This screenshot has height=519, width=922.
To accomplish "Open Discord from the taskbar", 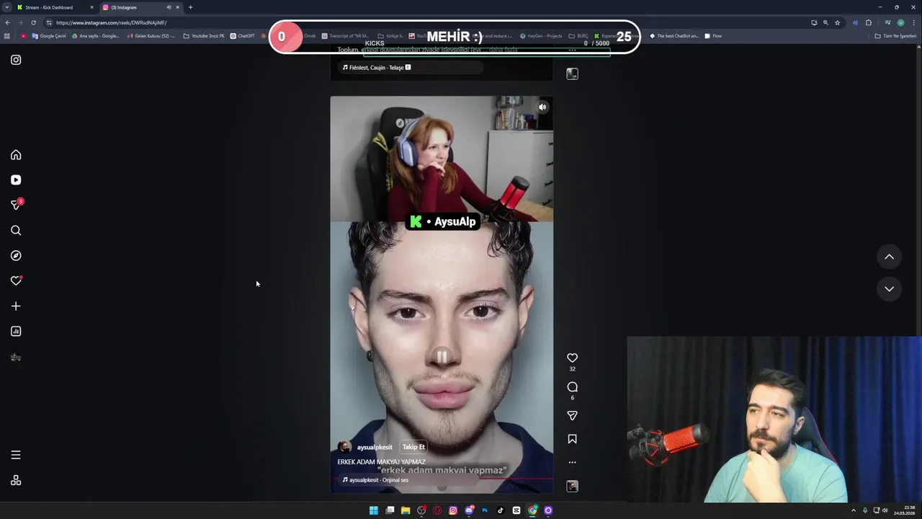I will click(469, 510).
